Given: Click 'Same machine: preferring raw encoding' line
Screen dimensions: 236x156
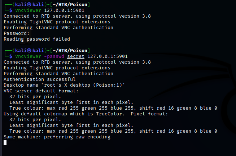Looking at the screenshot, I should click(57, 137).
